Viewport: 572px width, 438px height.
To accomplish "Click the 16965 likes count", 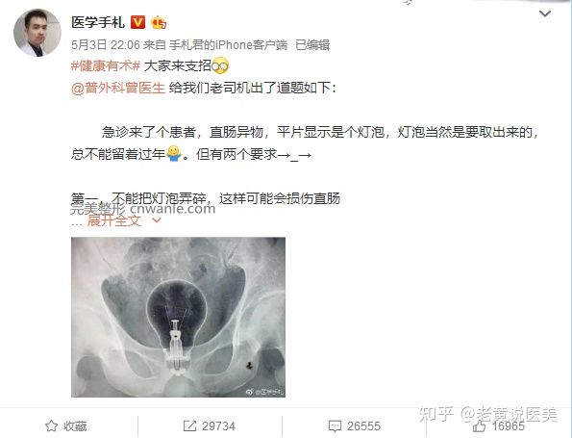I will tap(509, 425).
